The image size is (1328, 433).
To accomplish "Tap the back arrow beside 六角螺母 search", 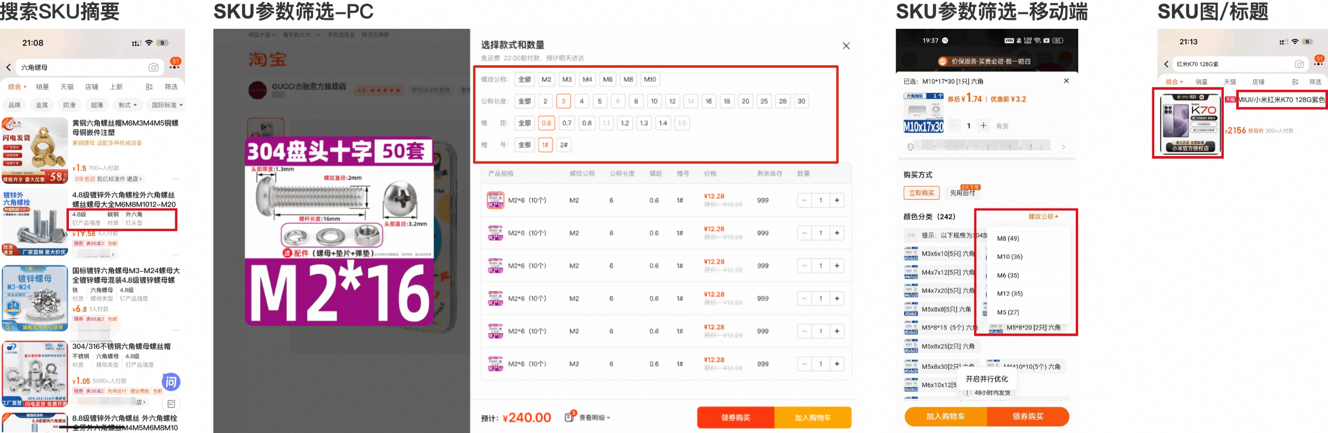I will pyautogui.click(x=9, y=67).
